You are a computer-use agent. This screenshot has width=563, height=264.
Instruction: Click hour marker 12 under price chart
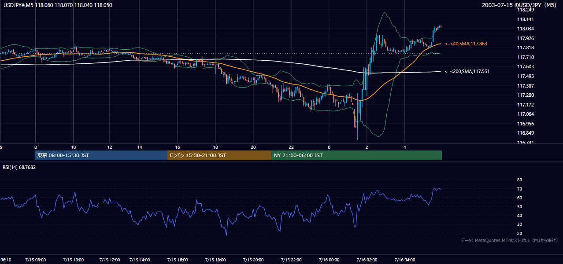point(109,147)
